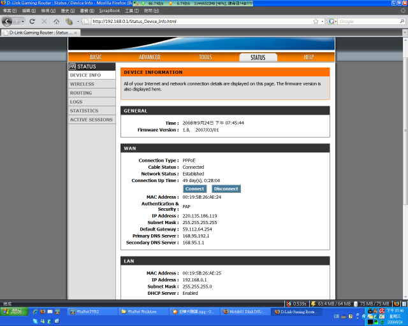Click the Windows Start button
The width and height of the screenshot is (408, 326).
click(14, 311)
